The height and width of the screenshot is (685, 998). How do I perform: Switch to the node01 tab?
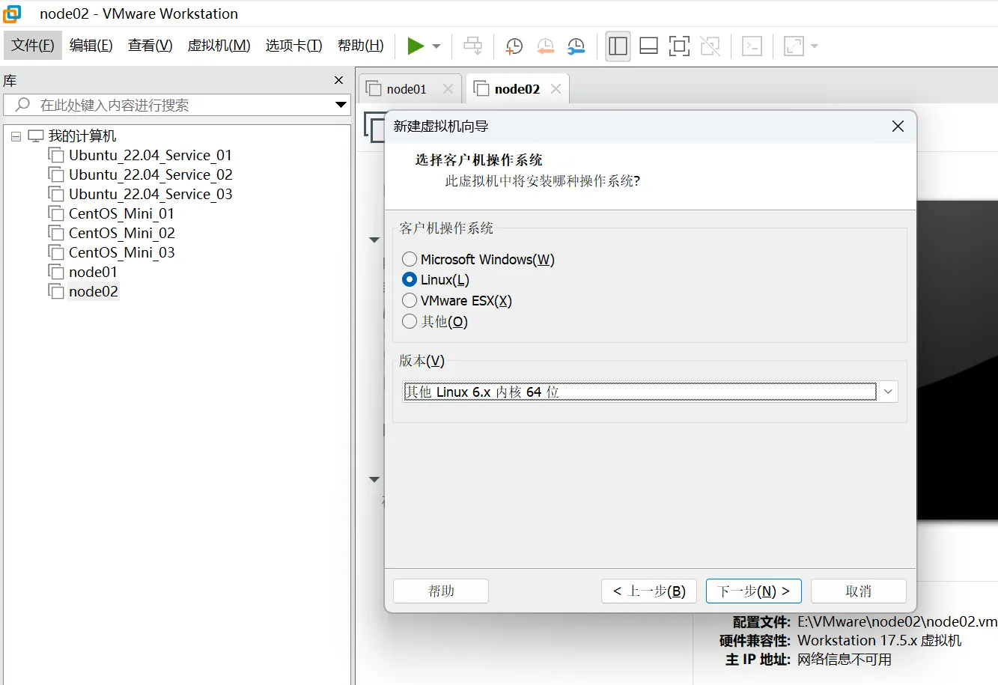point(406,89)
